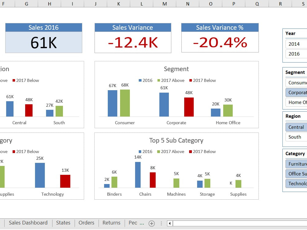Select column N header
Viewport: 307px width, 230px height.
[x=188, y=4]
